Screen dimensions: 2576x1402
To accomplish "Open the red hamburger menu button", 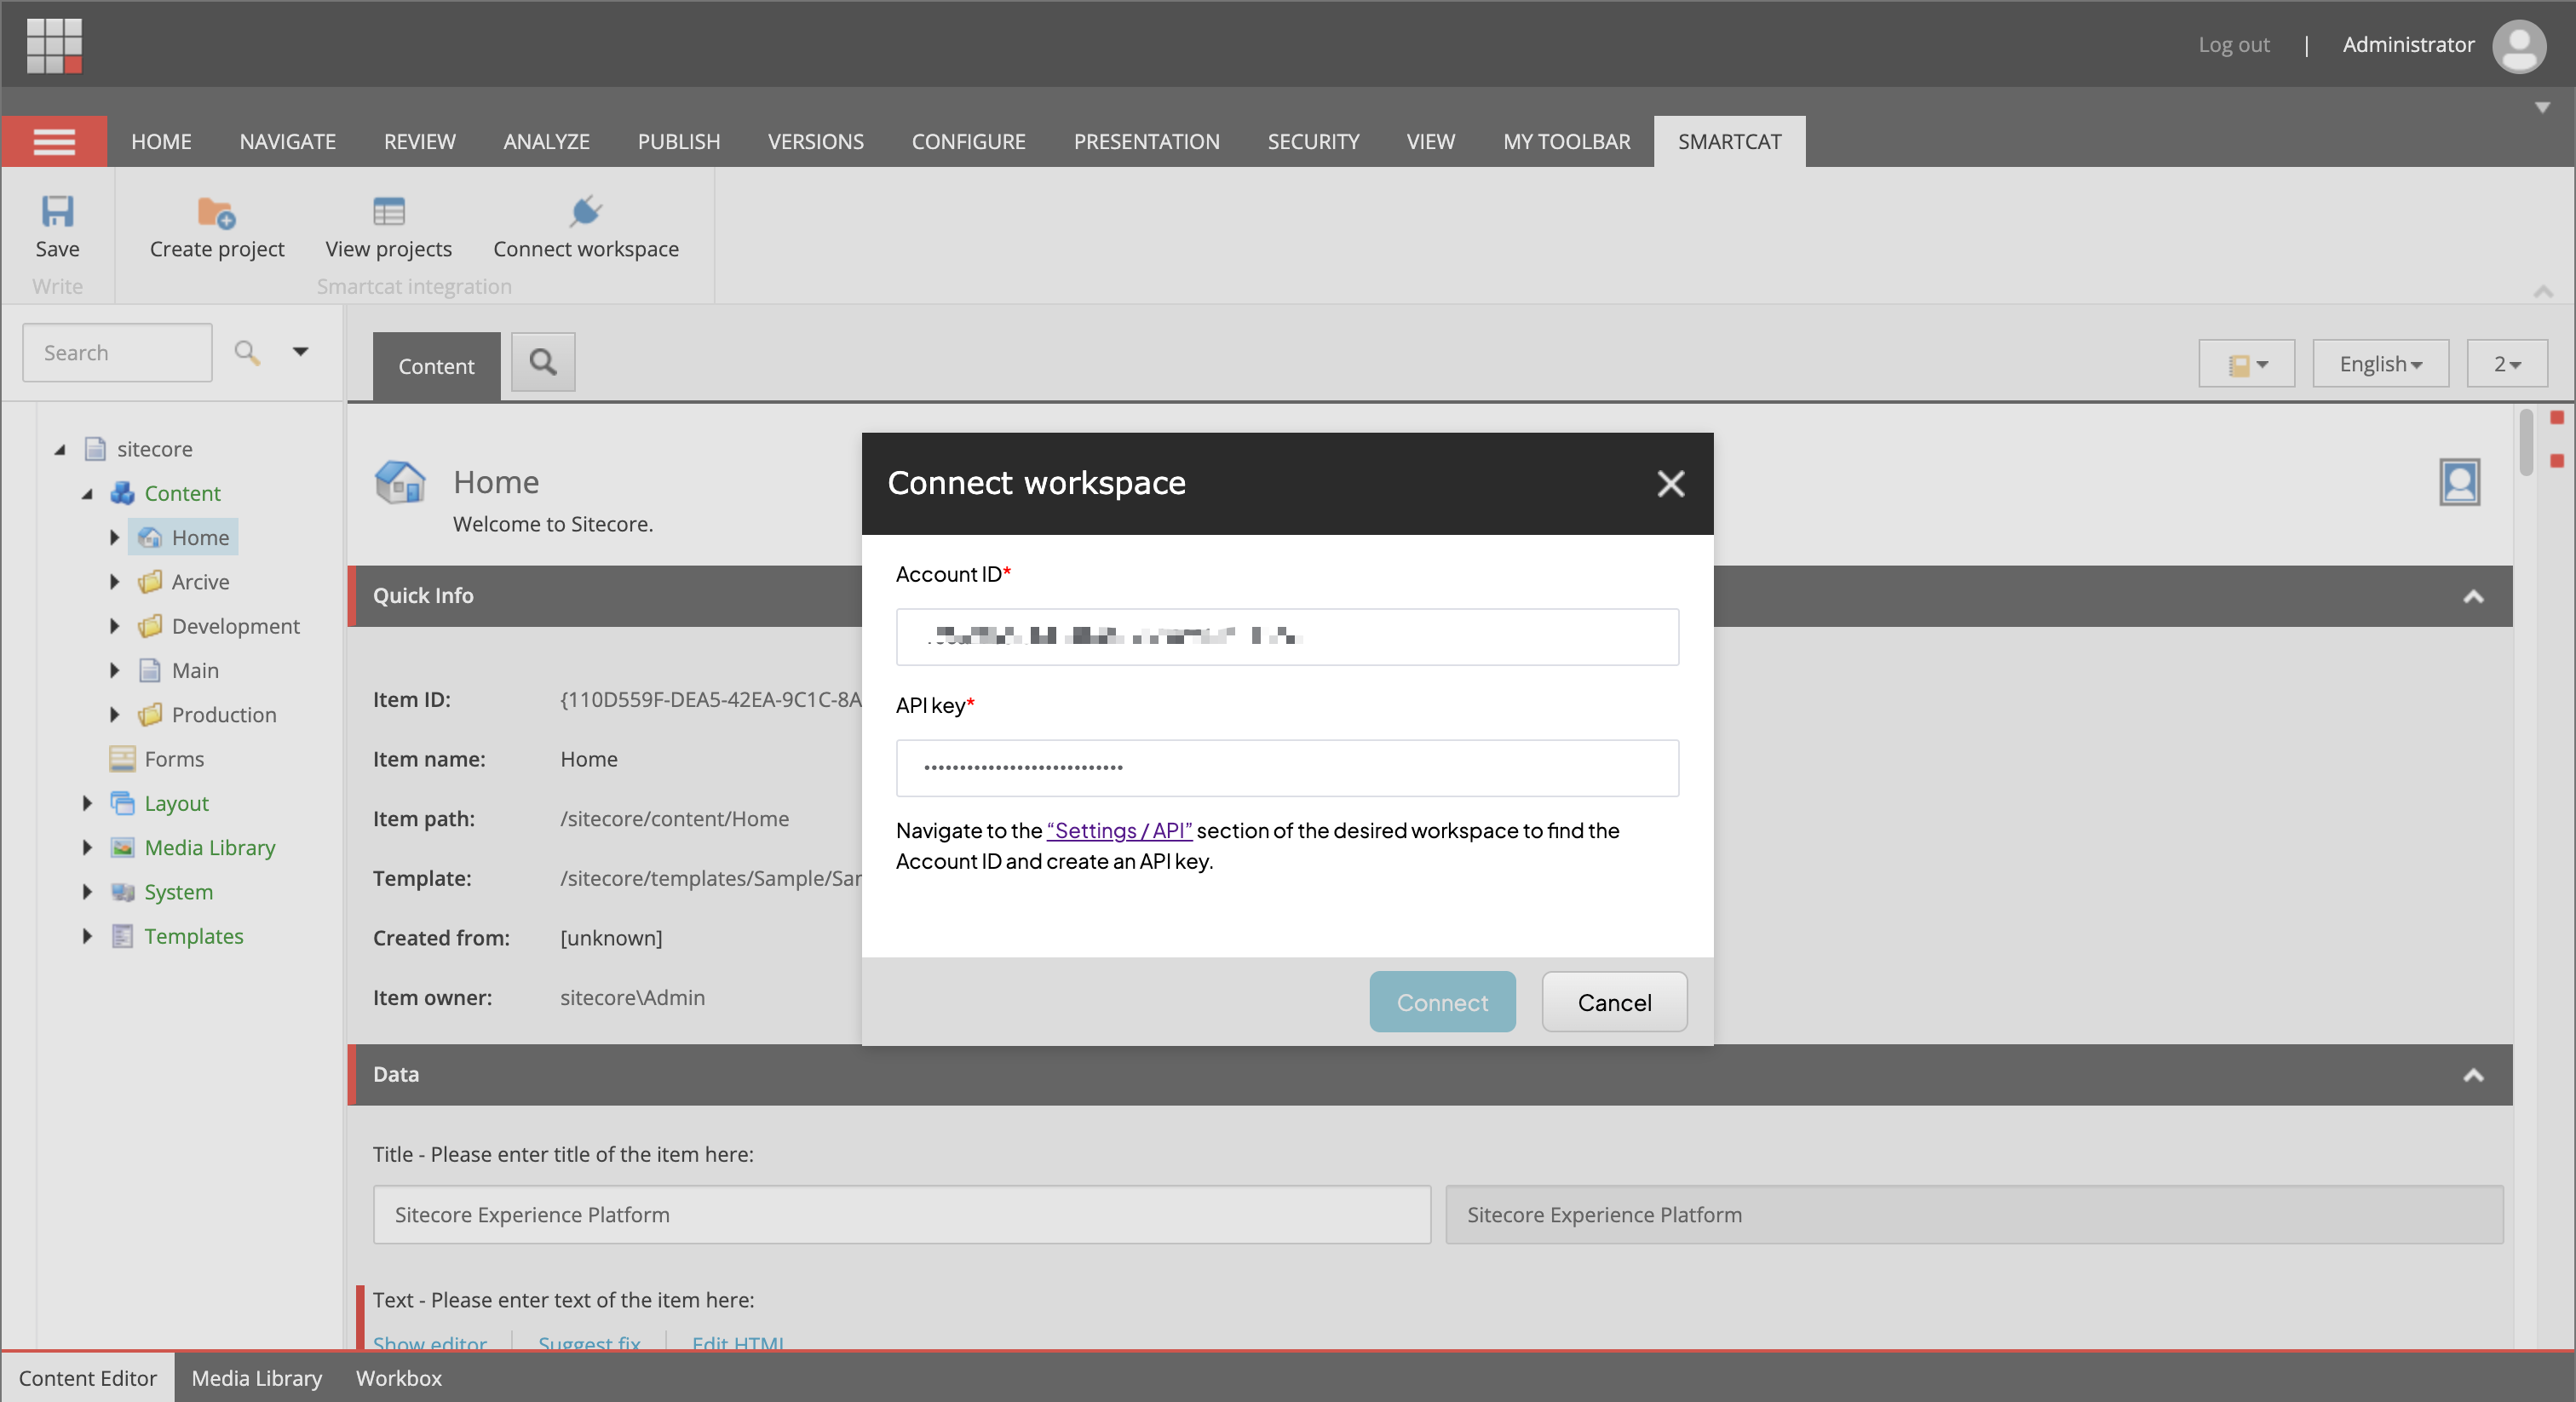I will pyautogui.click(x=54, y=141).
